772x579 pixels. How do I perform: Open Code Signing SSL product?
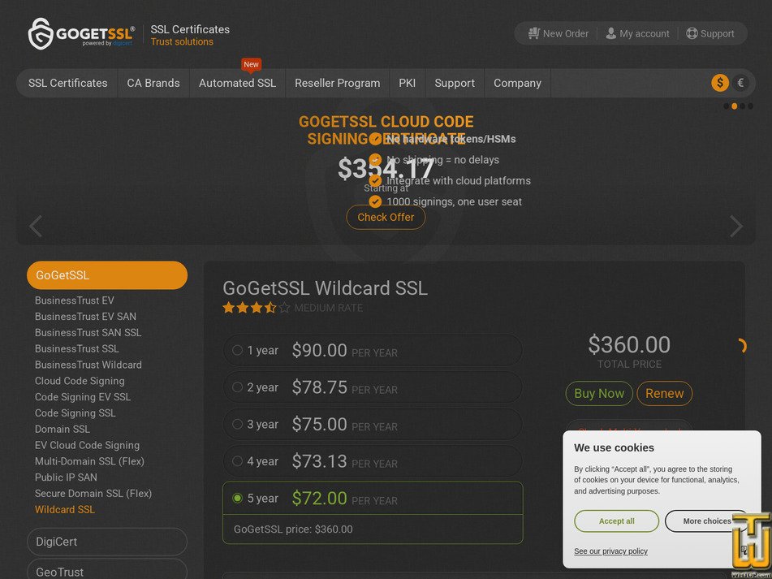(75, 413)
